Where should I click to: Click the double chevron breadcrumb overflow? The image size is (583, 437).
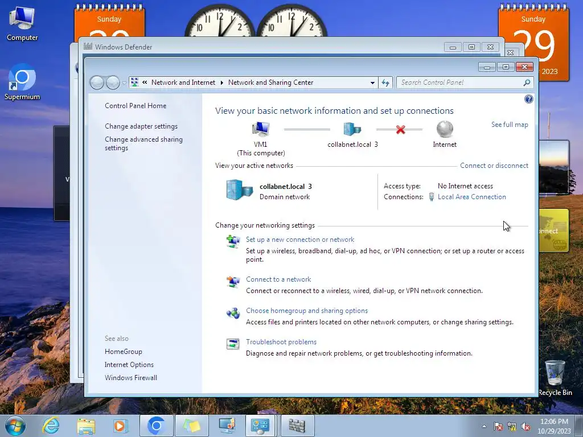(x=145, y=83)
